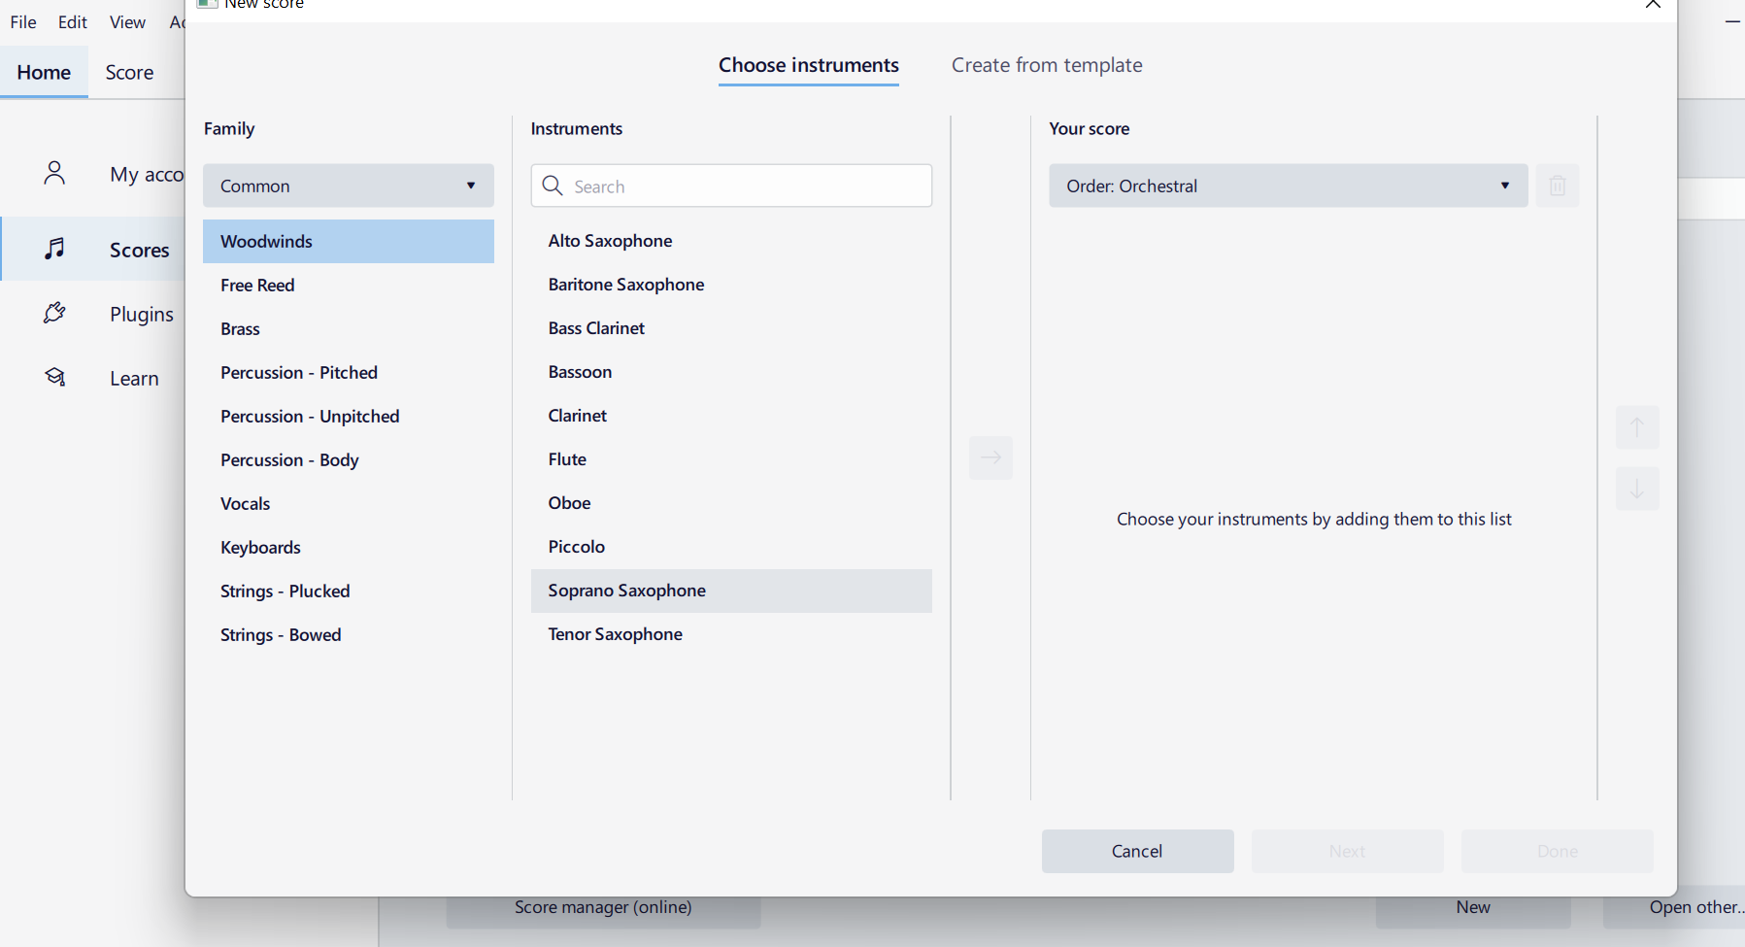This screenshot has height=947, width=1745.
Task: Click the move instrument down arrow
Action: click(x=1637, y=489)
